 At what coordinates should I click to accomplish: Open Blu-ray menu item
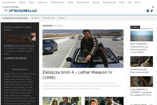pyautogui.click(x=138, y=2)
